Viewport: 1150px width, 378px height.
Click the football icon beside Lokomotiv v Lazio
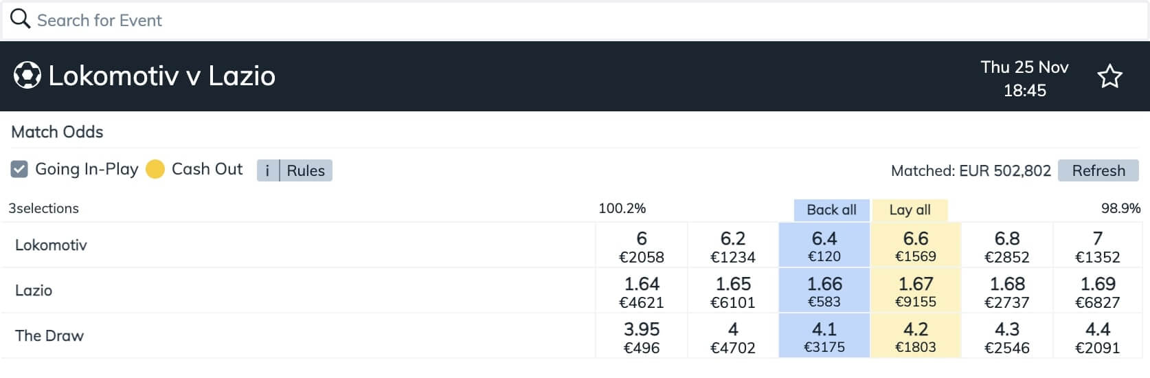(27, 76)
